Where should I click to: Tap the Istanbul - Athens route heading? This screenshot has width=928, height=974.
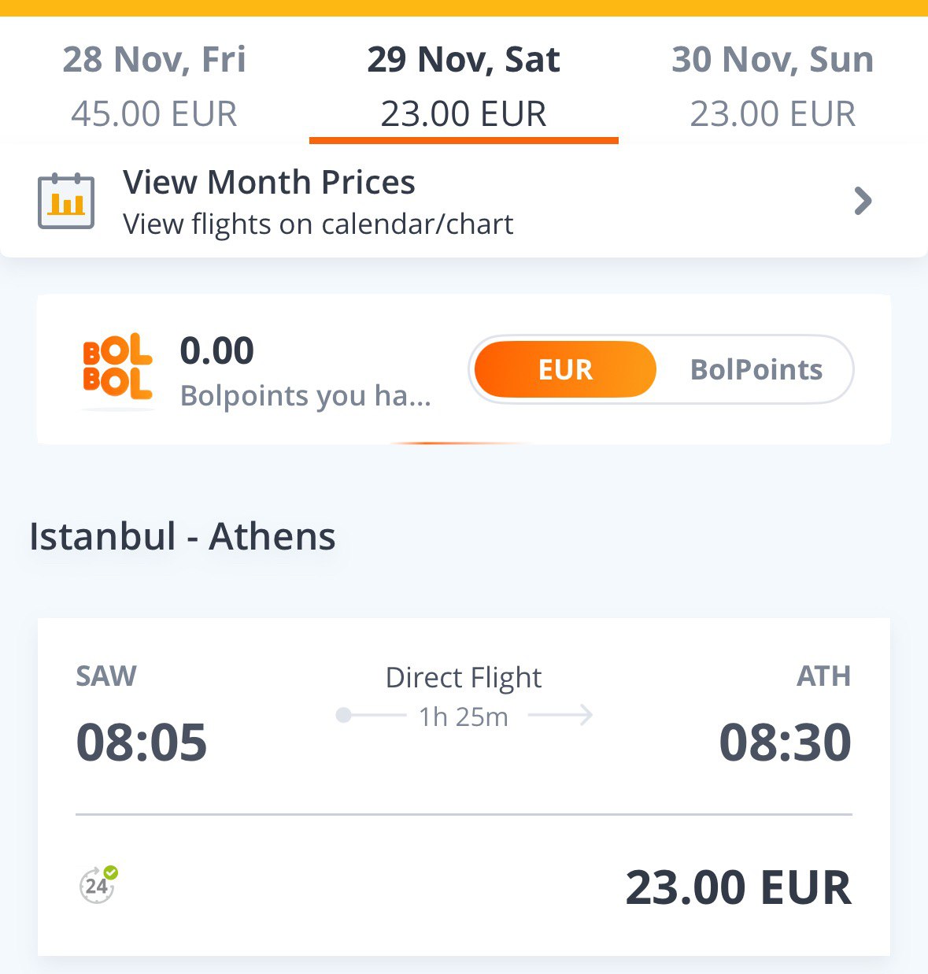click(183, 537)
